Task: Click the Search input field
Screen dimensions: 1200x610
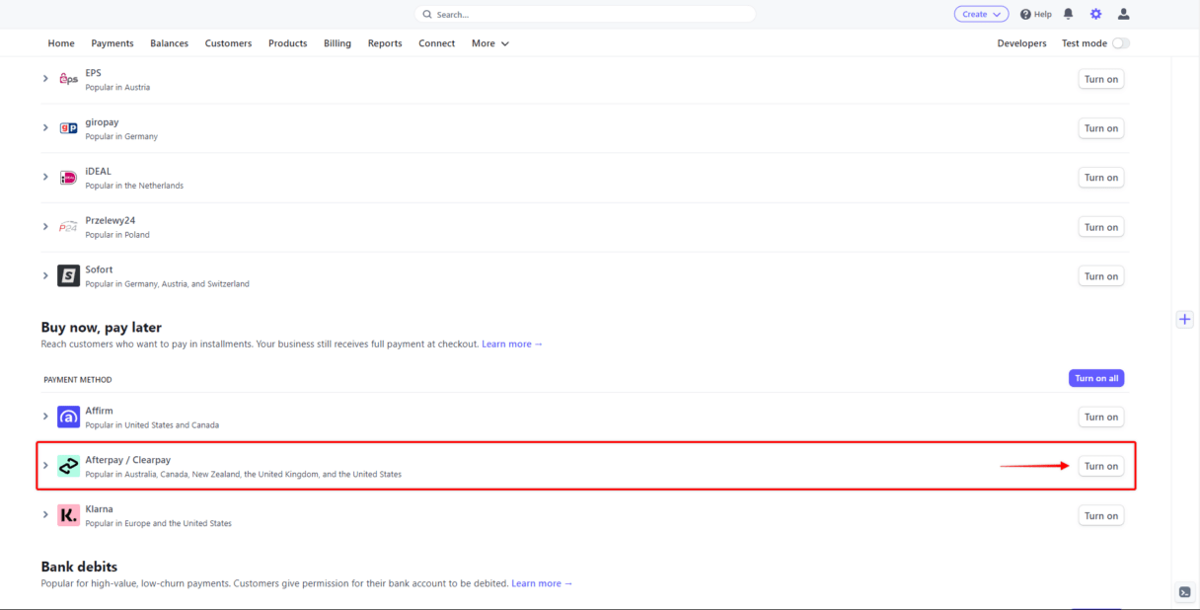Action: tap(585, 15)
